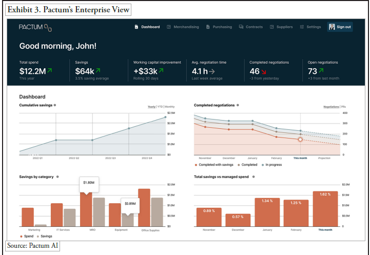Click the 46 completed negotiations value

point(255,71)
